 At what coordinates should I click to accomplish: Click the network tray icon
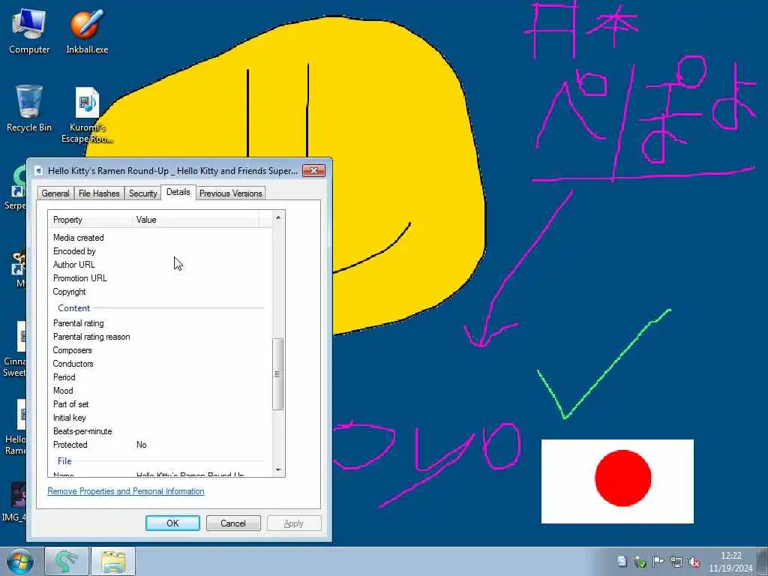pyautogui.click(x=676, y=562)
